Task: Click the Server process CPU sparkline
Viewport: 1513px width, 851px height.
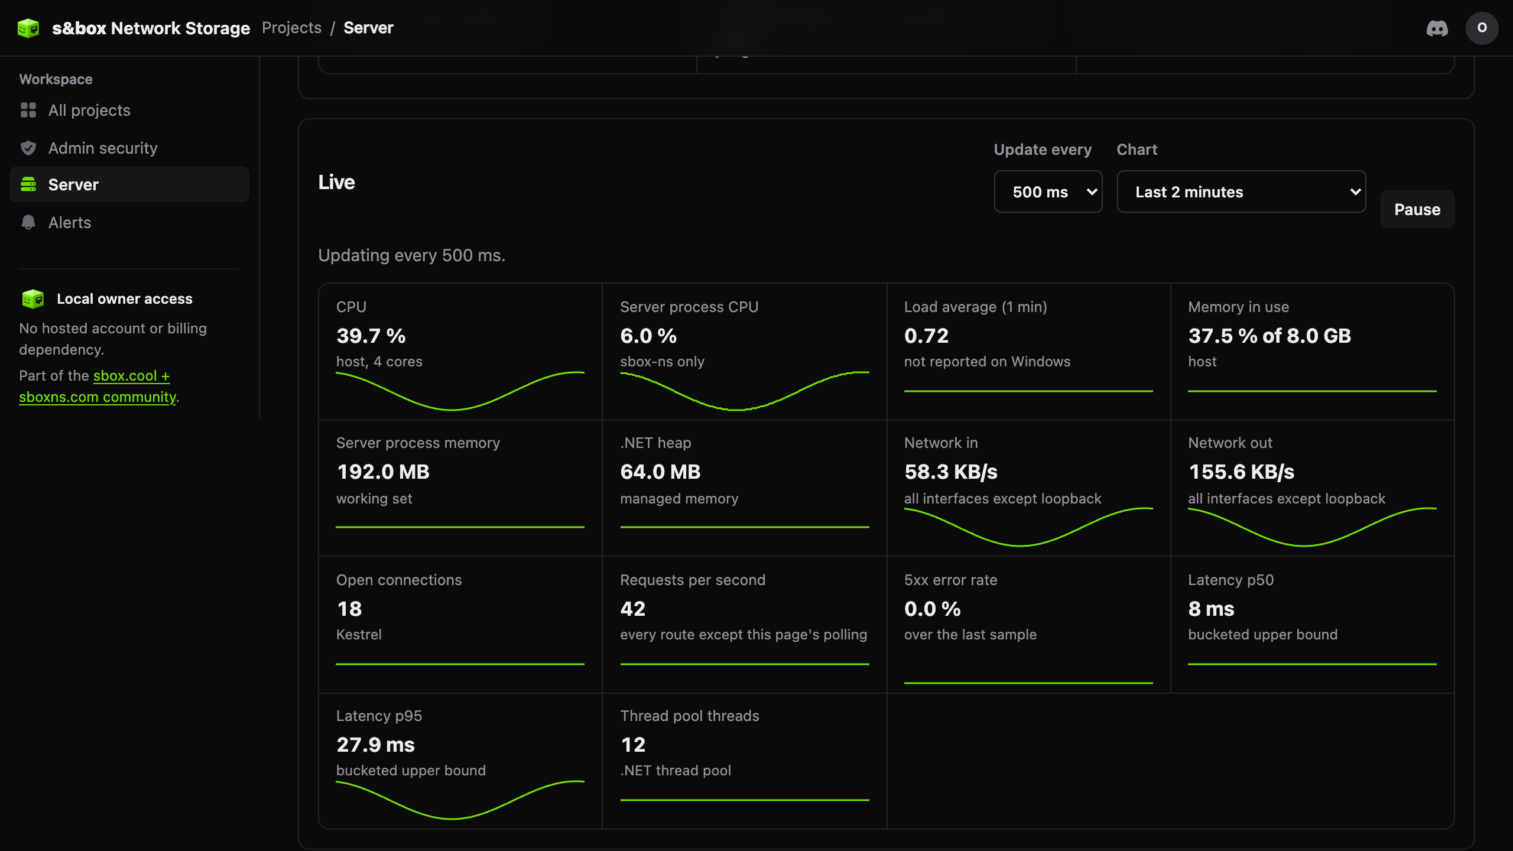Action: click(745, 391)
